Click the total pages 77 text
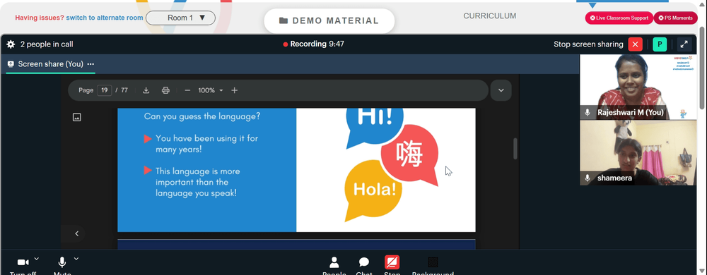The width and height of the screenshot is (707, 275). click(124, 90)
